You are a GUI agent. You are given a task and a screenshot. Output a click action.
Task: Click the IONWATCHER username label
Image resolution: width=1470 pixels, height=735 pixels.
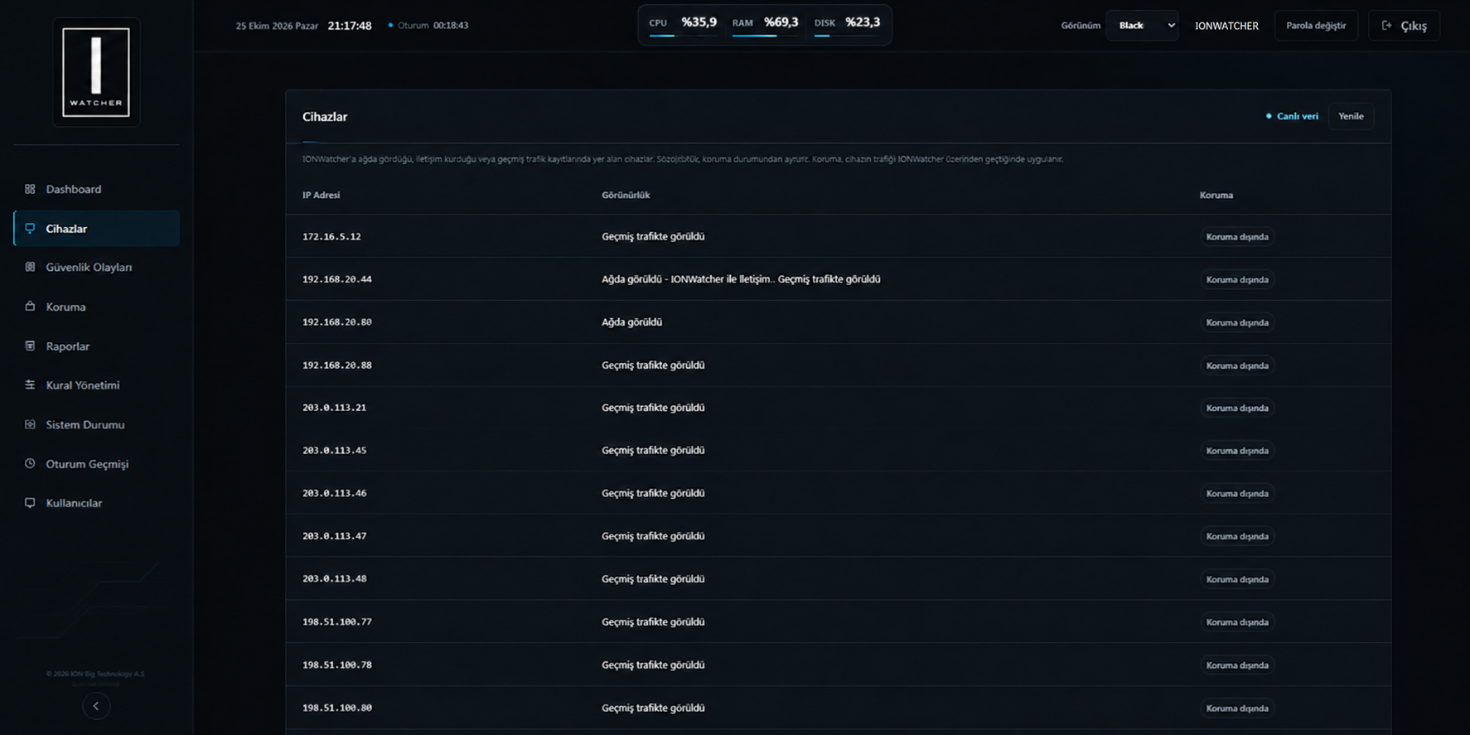pos(1226,26)
